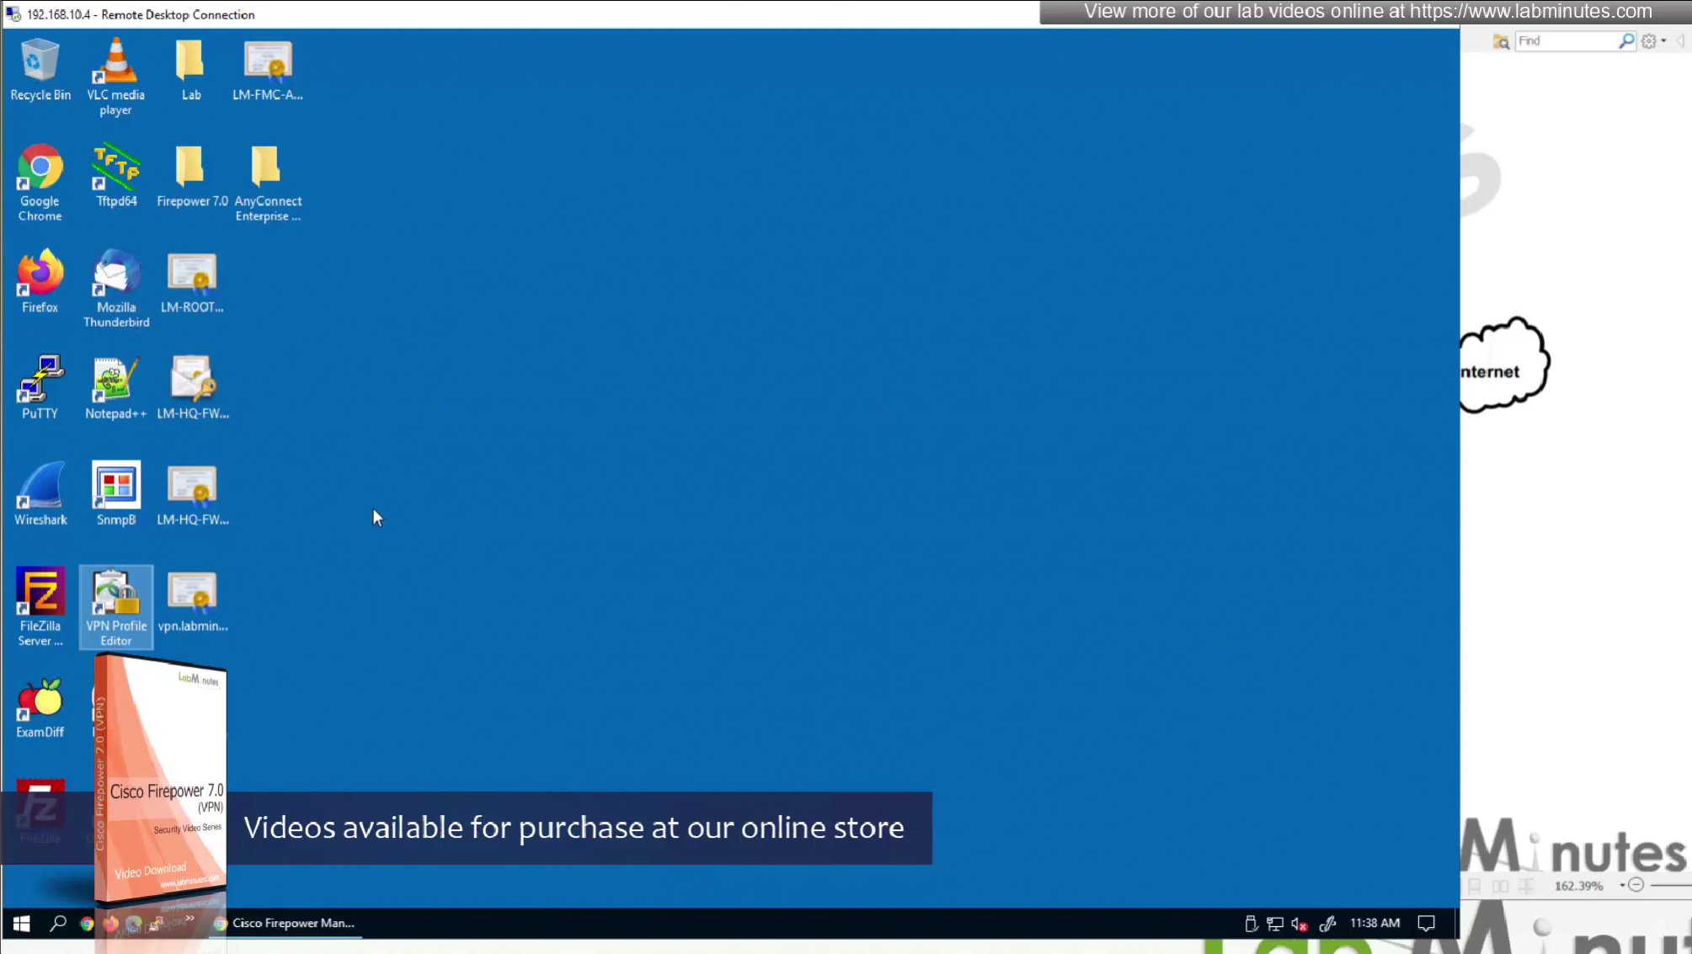Switch to Cisco Firepower Man... taskbar window

(x=285, y=924)
